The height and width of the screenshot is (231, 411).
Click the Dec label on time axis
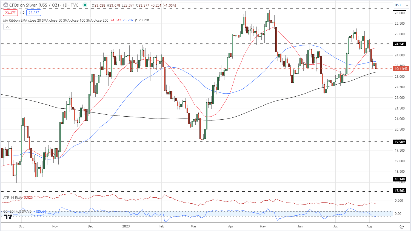click(90, 226)
